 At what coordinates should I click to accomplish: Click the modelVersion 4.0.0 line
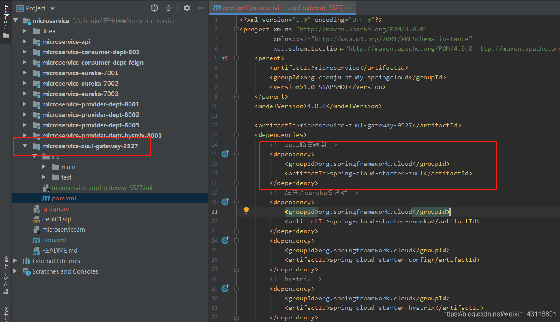[x=318, y=106]
